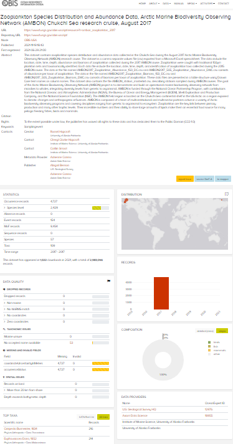233x444 pixels.
Task: Open Copepoda Burmeister, 1834 taxon link
Action: point(21,429)
